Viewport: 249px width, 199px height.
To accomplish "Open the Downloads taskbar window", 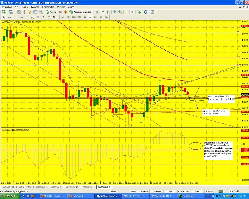I will pyautogui.click(x=81, y=196).
